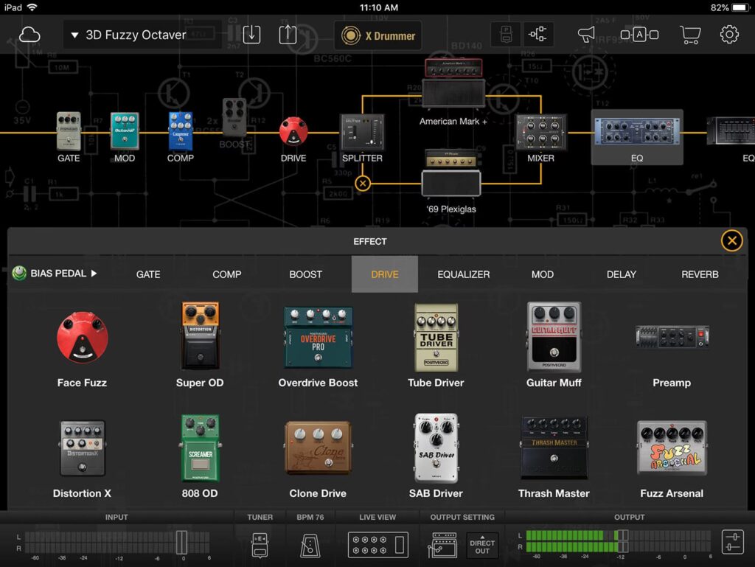The height and width of the screenshot is (567, 755).
Task: Click the output level slider handle
Action: point(622,542)
